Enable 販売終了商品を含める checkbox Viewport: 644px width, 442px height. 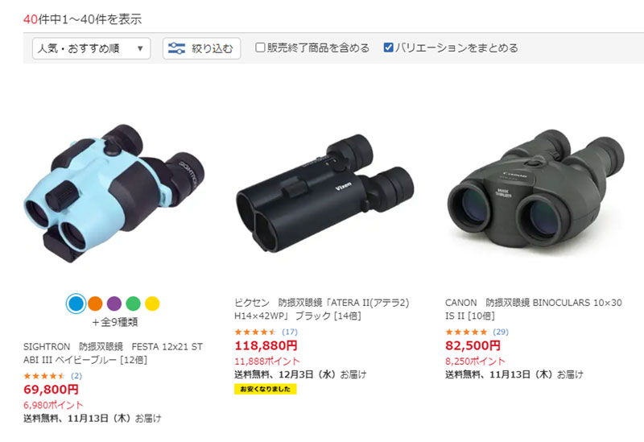tap(260, 48)
